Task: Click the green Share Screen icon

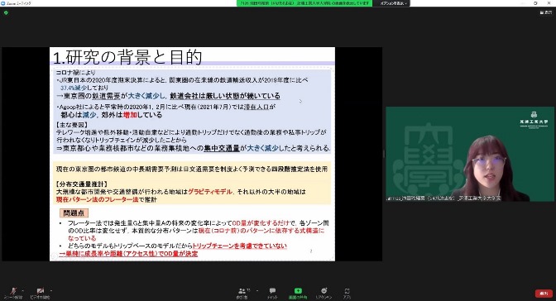Action: [298, 291]
